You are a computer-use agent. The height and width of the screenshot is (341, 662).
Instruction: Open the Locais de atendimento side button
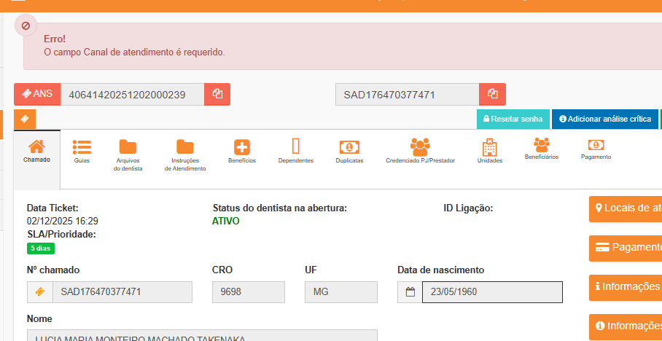tap(626, 208)
